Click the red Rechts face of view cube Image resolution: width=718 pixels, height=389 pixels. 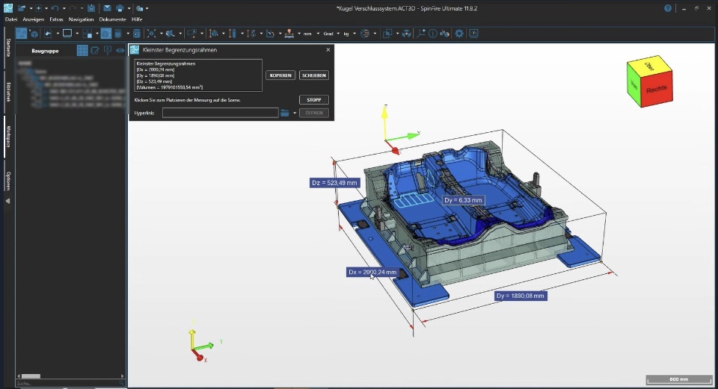(656, 90)
